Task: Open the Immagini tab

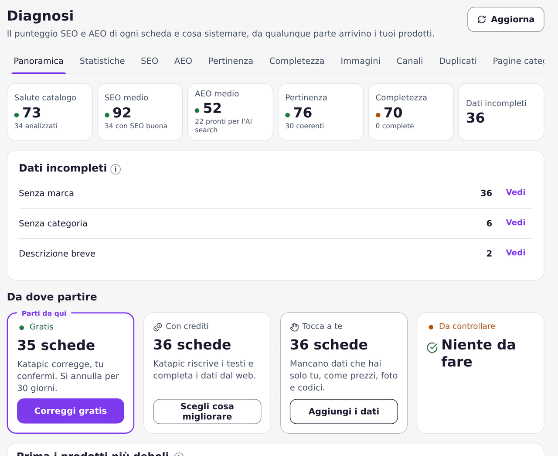Action: 361,61
